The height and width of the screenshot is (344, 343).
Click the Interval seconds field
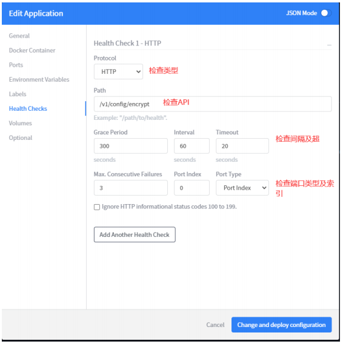[x=191, y=146]
